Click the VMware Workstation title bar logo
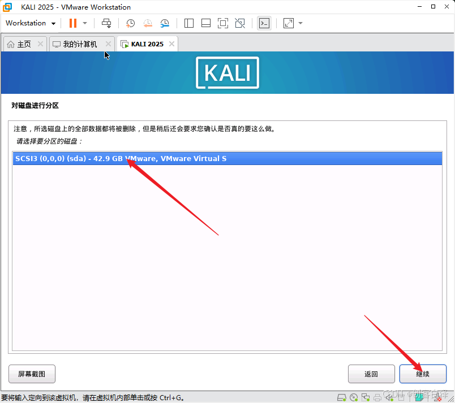 coord(7,7)
